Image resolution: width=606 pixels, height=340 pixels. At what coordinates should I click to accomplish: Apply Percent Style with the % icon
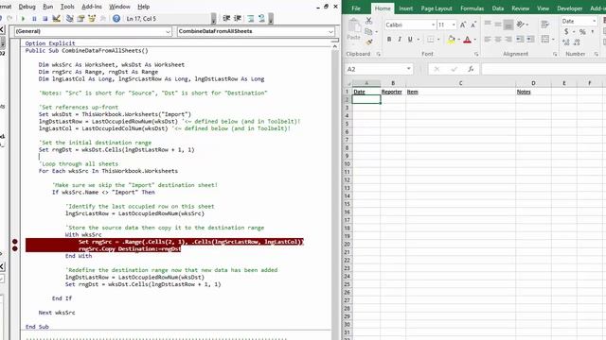pos(582,32)
